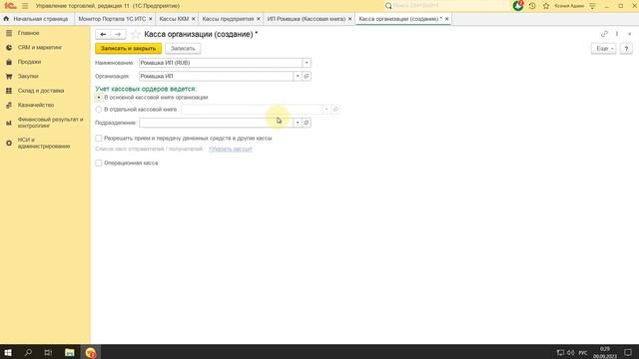Open НСИ и администрирование section
The image size is (639, 359).
coord(45,143)
